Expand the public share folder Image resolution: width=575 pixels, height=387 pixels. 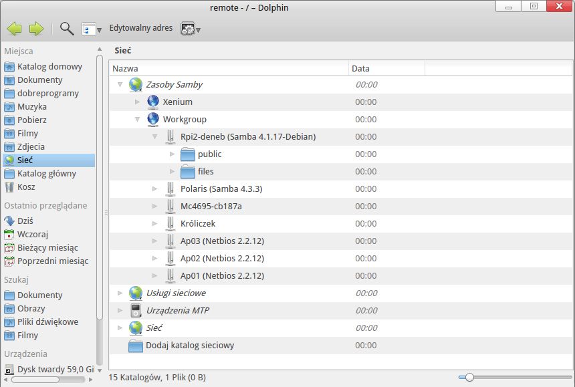tap(172, 154)
